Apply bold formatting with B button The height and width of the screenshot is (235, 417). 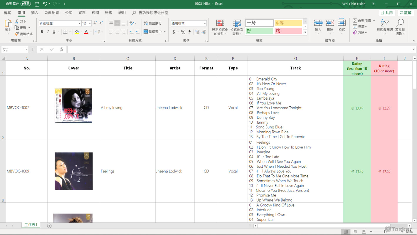pyautogui.click(x=42, y=32)
